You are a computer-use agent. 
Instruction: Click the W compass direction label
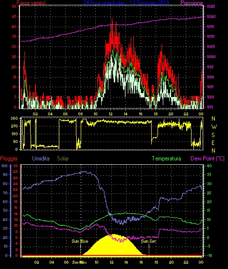click(214, 127)
